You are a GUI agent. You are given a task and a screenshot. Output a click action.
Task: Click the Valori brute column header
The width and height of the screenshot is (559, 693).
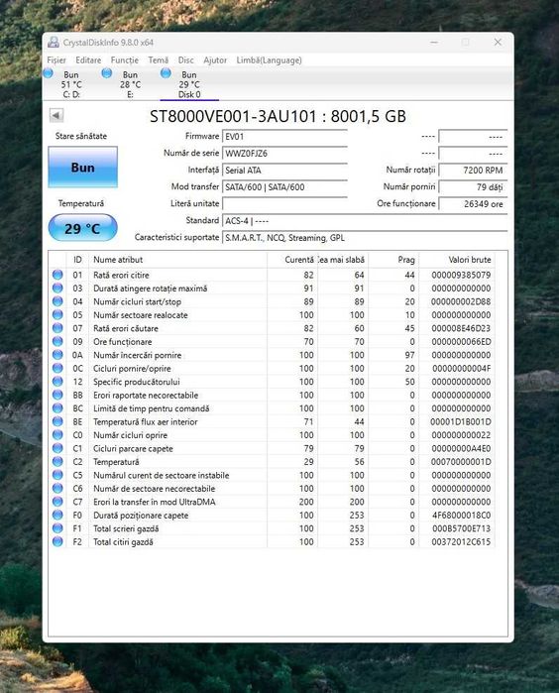pyautogui.click(x=457, y=260)
